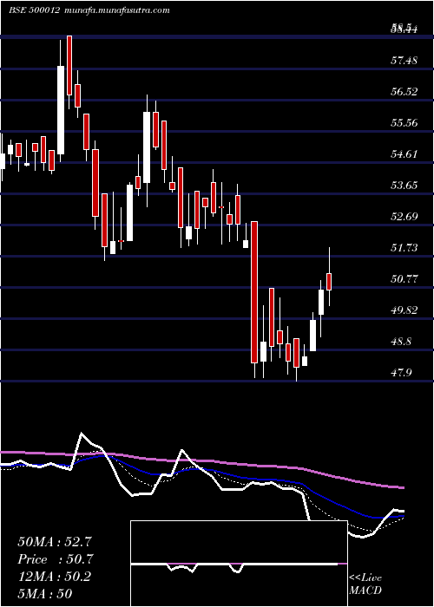Click the long red candle dropping to 47.9
434x607 pixels.
pos(254,292)
